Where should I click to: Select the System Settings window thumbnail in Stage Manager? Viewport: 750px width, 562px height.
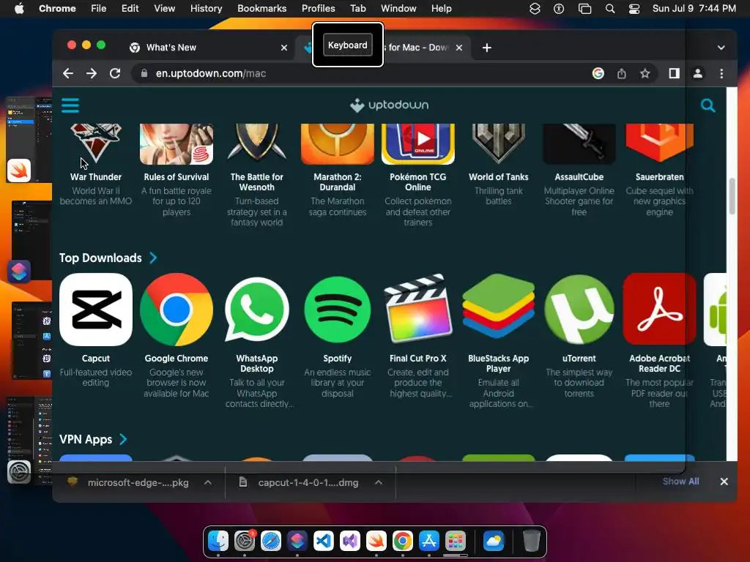(x=29, y=440)
